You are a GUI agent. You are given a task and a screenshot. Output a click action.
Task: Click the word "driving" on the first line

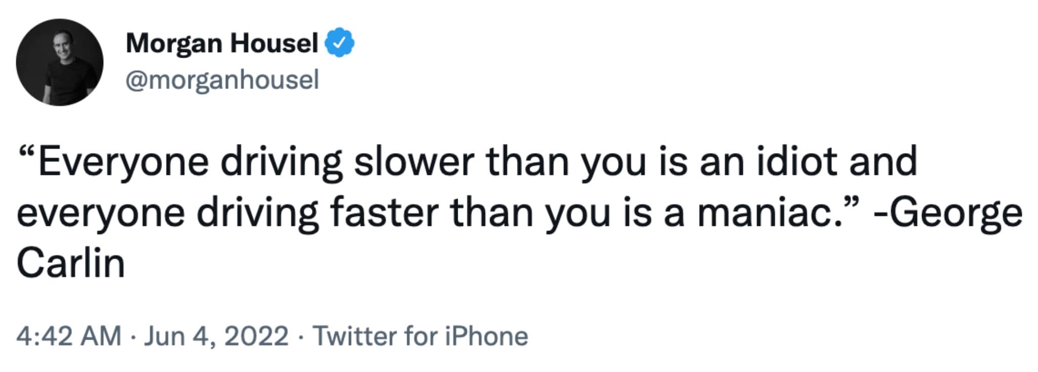point(282,162)
